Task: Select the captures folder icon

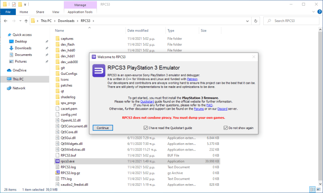Action: (x=57, y=38)
